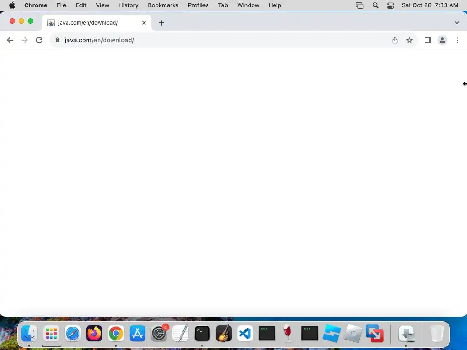
Task: Open Control Center in the menu bar
Action: pos(390,5)
